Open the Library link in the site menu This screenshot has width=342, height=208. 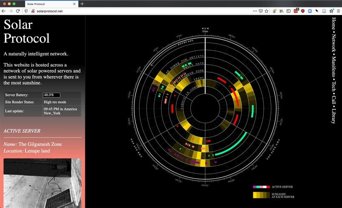(x=334, y=116)
